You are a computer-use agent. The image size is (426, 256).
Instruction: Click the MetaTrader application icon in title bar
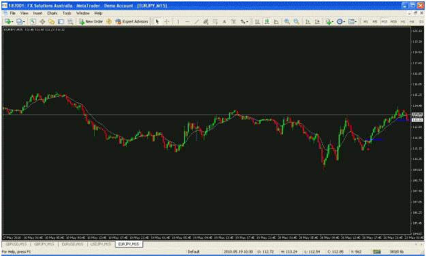(x=5, y=5)
